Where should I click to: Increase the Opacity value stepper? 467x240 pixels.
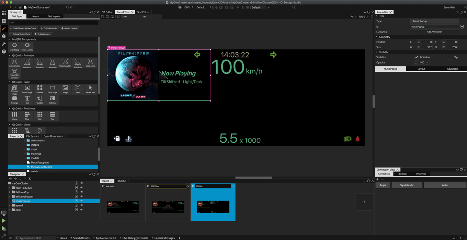pos(416,61)
